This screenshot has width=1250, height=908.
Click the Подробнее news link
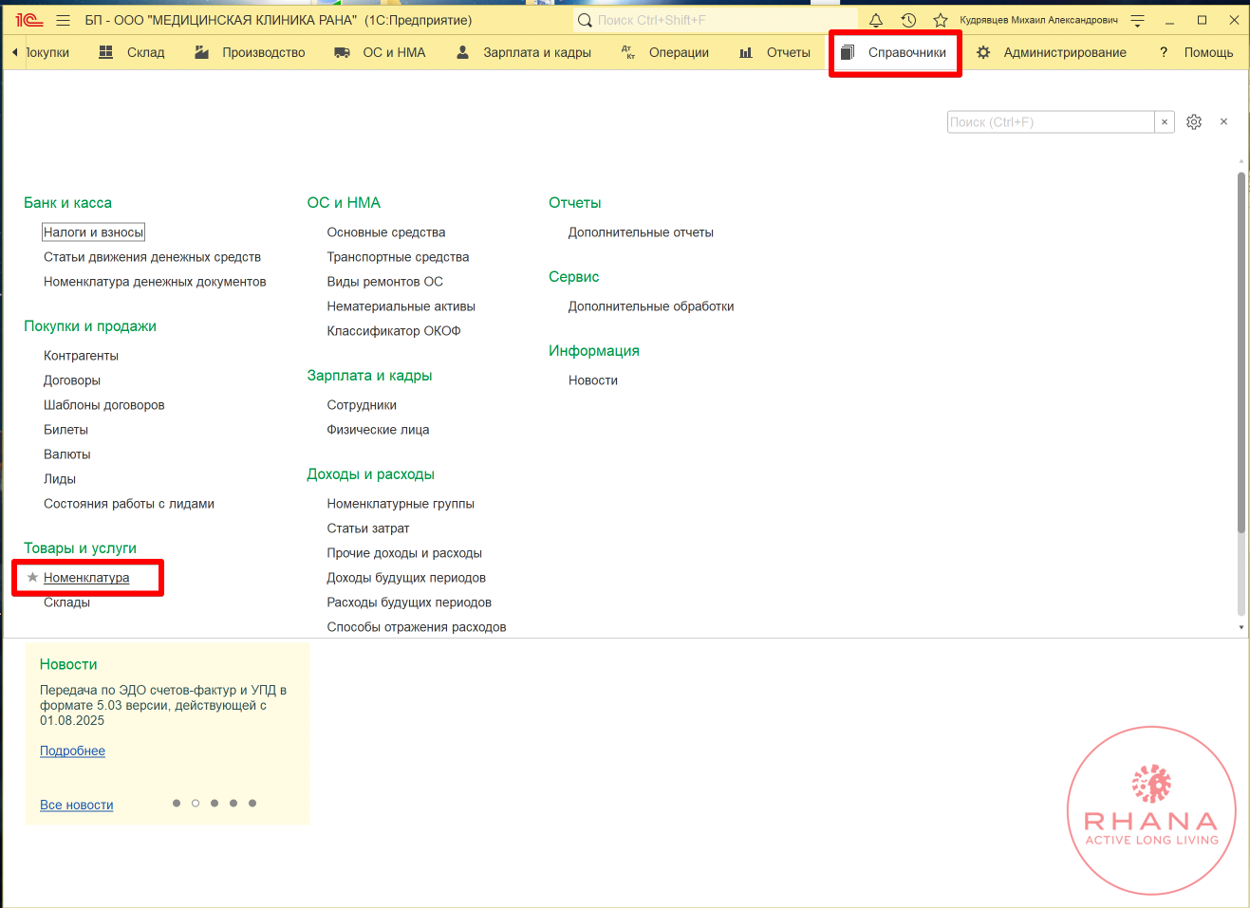(72, 750)
